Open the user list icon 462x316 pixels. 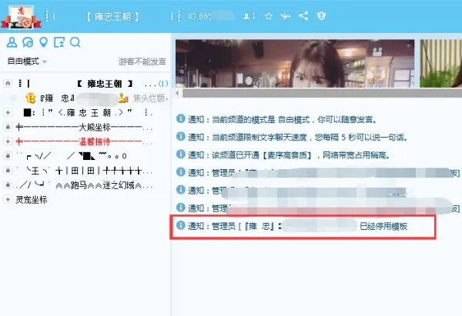12,42
